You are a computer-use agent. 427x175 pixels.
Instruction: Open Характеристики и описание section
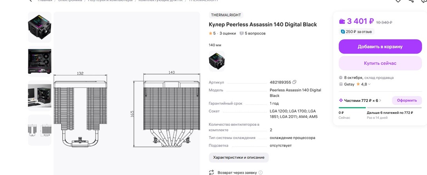pyautogui.click(x=239, y=157)
